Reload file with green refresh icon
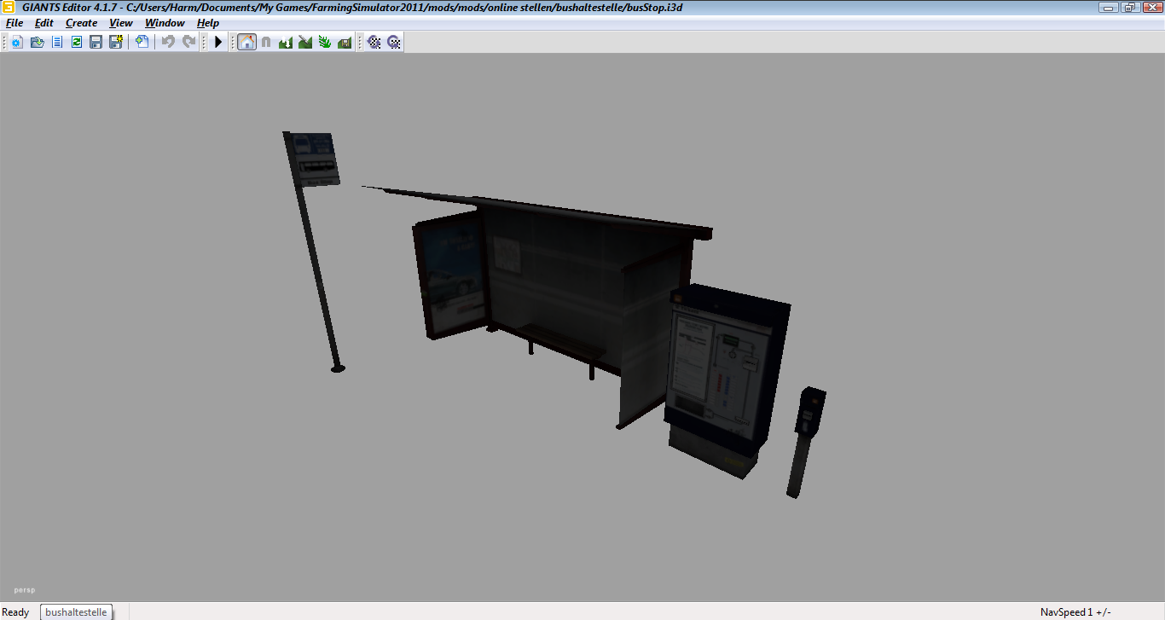This screenshot has width=1165, height=620. coord(77,42)
